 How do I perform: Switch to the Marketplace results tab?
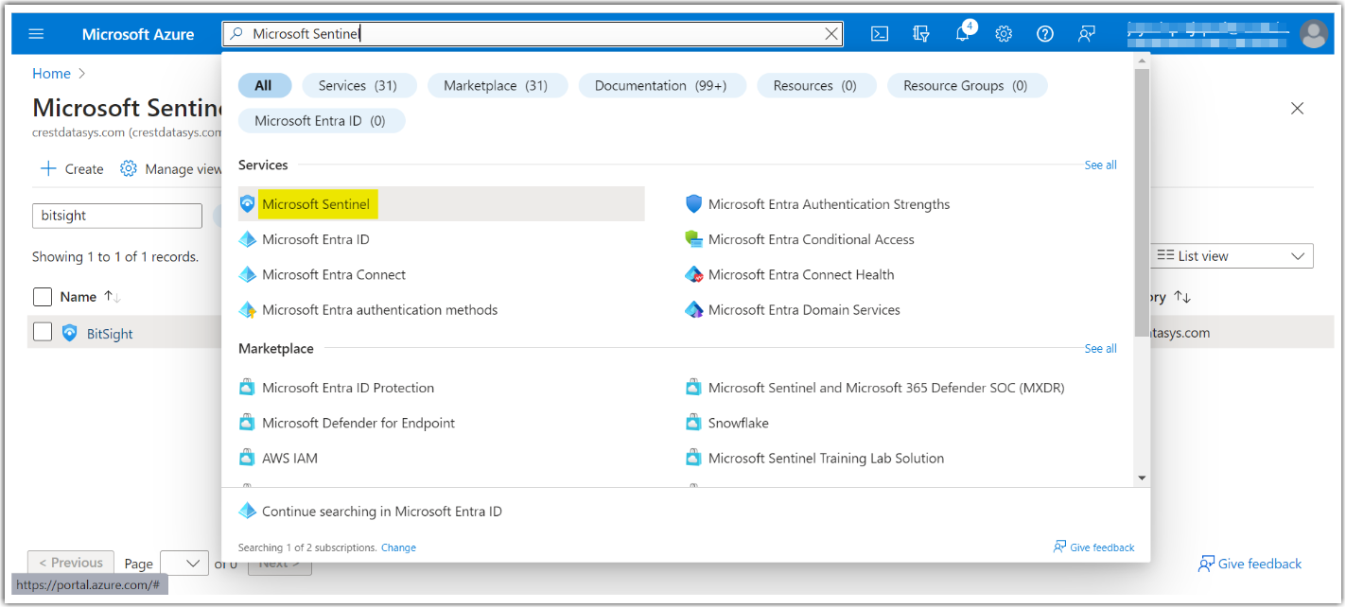[498, 85]
